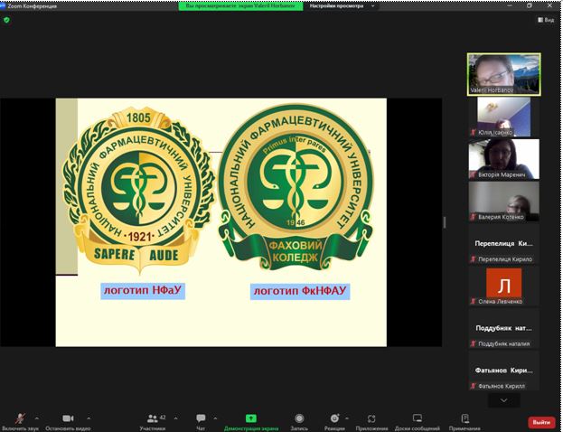
Task: Select Фатьянов Кирилл participant tile
Action: pos(503,371)
